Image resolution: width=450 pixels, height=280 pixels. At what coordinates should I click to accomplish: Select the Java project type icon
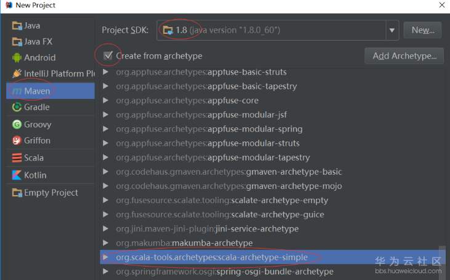17,26
